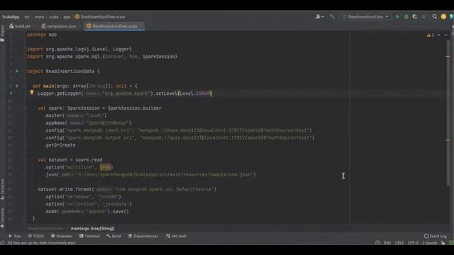The image size is (454, 255).
Task: Collapse the def main method fold marker
Action: coord(26,86)
